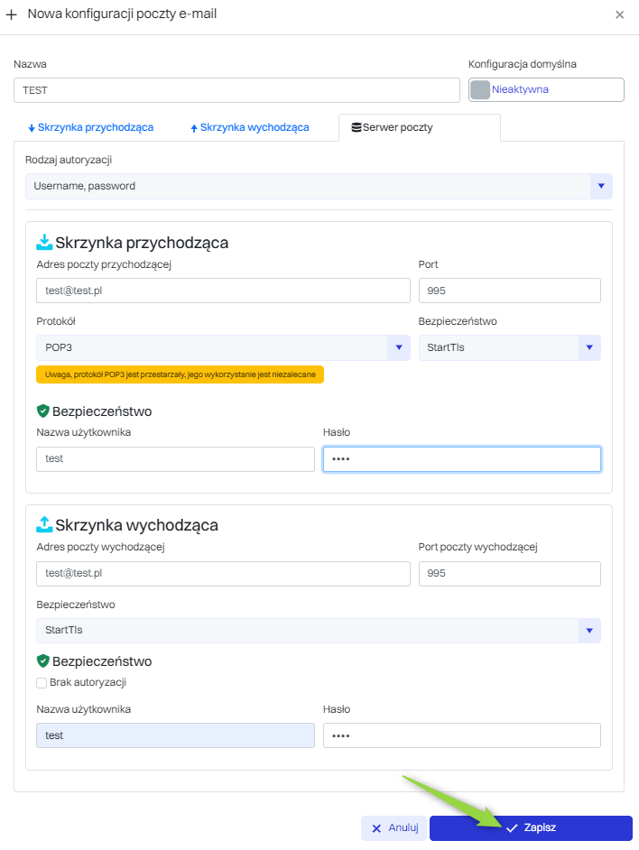
Task: Close the new e-mail configuration dialog
Action: [619, 14]
